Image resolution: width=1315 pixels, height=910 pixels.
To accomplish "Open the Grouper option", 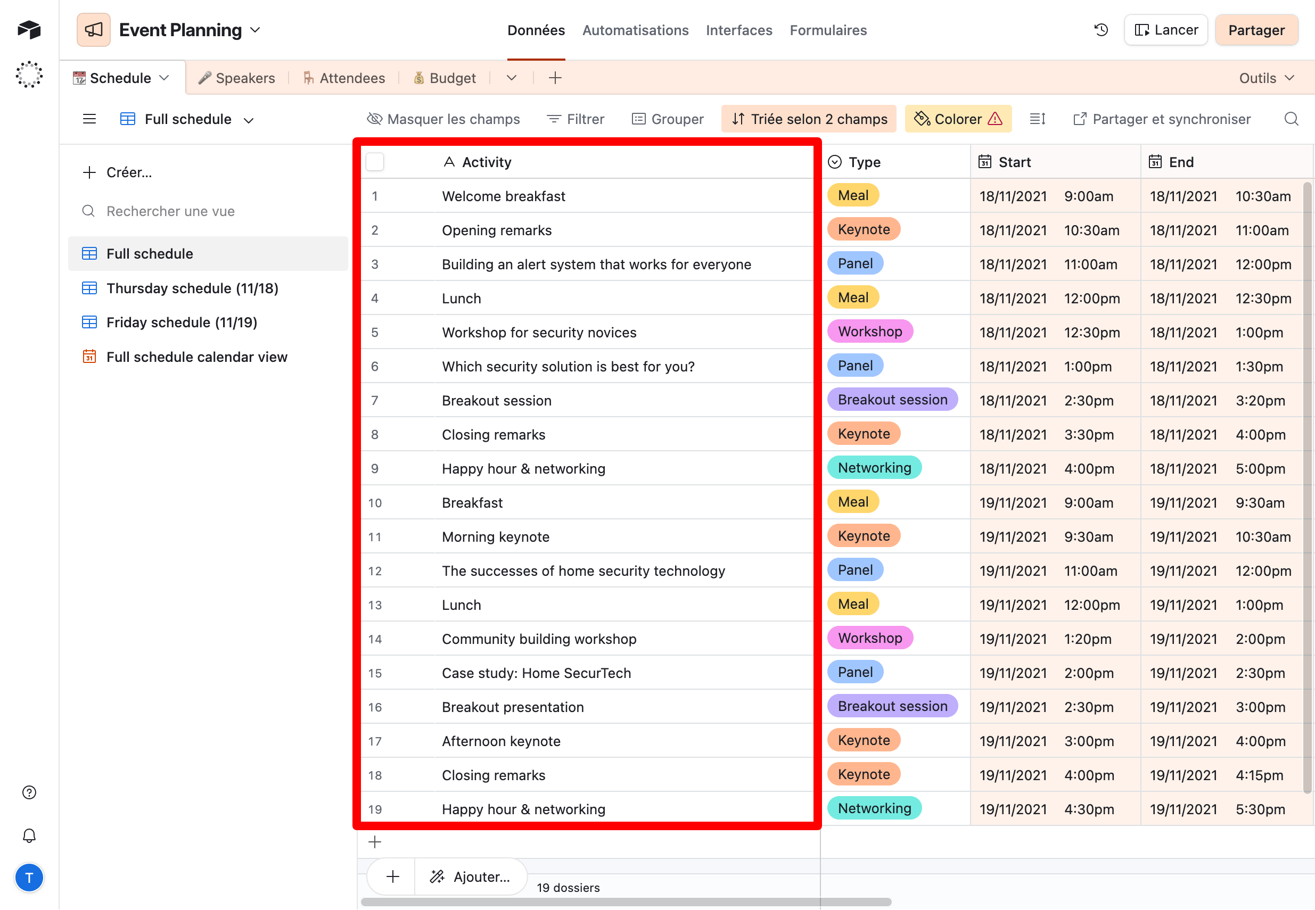I will [x=668, y=119].
